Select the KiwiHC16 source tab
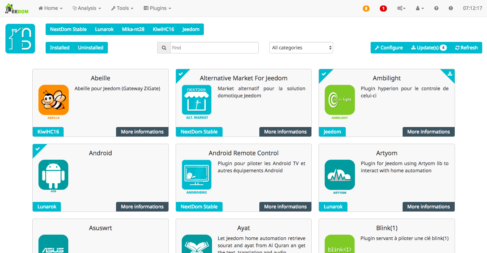Screen dimensions: 487x253 point(163,29)
